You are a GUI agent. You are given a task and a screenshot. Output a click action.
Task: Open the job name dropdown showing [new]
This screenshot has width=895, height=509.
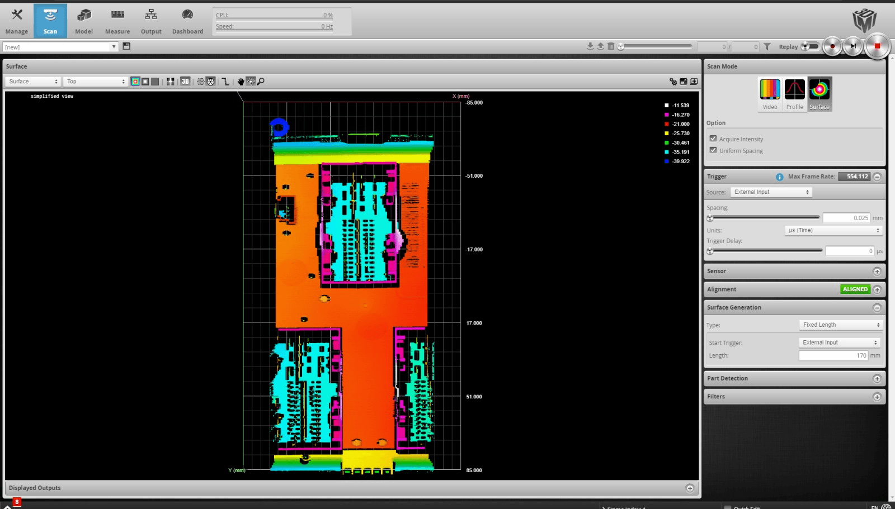pos(60,47)
